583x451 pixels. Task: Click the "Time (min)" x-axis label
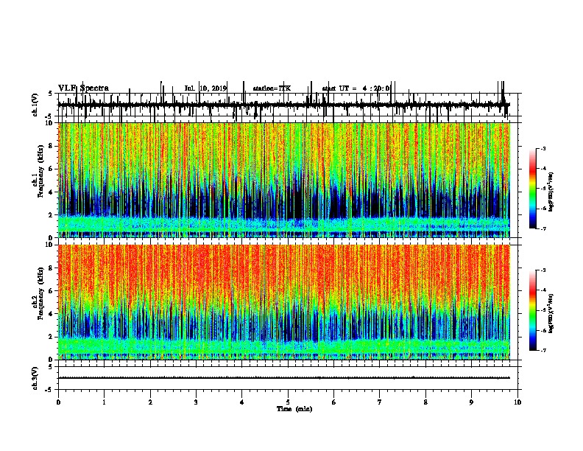[294, 409]
